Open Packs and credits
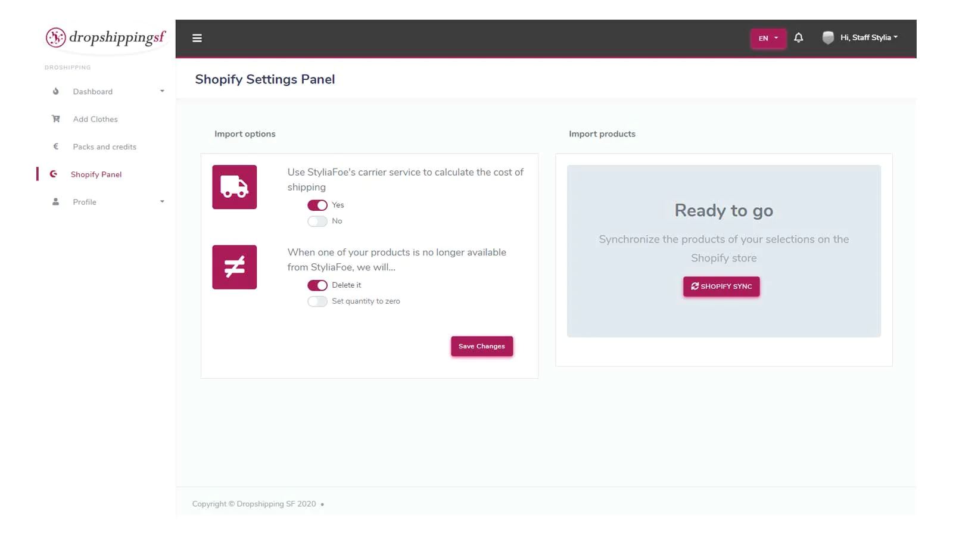The image size is (953, 536). click(105, 147)
